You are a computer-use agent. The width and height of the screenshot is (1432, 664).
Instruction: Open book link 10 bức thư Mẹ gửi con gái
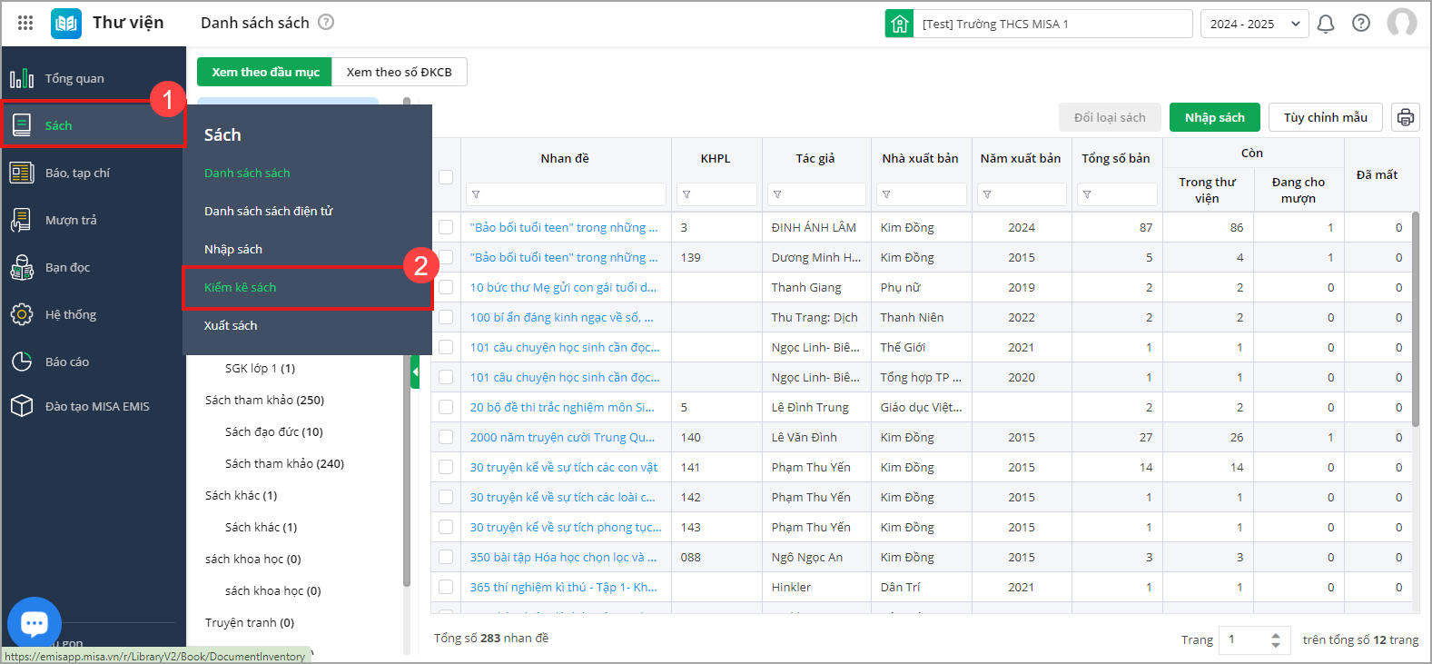tap(563, 287)
